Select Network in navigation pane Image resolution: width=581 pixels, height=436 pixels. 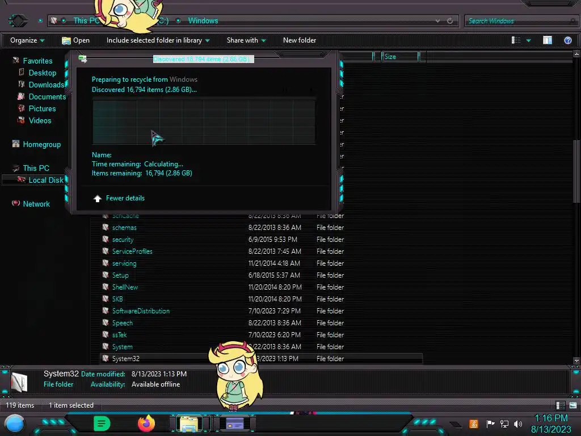click(x=36, y=204)
